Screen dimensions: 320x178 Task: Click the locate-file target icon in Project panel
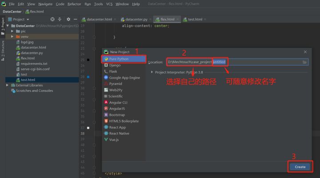tap(52, 19)
